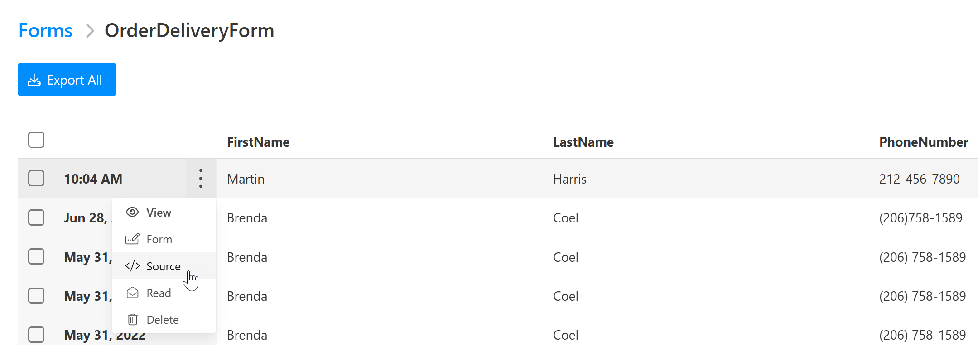978x345 pixels.
Task: Click the code brackets Source icon
Action: pyautogui.click(x=132, y=266)
